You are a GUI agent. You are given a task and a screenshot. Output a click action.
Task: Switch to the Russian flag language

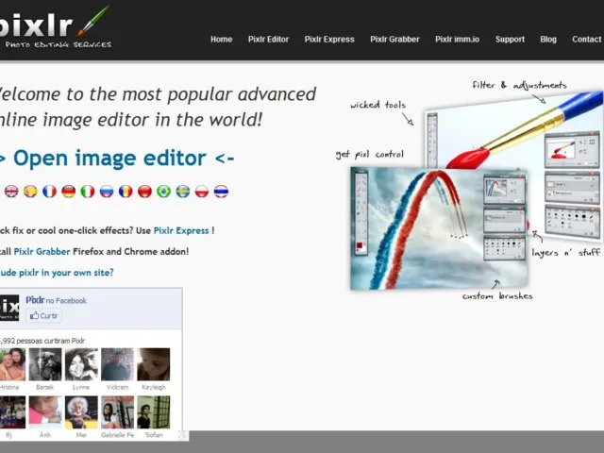107,191
